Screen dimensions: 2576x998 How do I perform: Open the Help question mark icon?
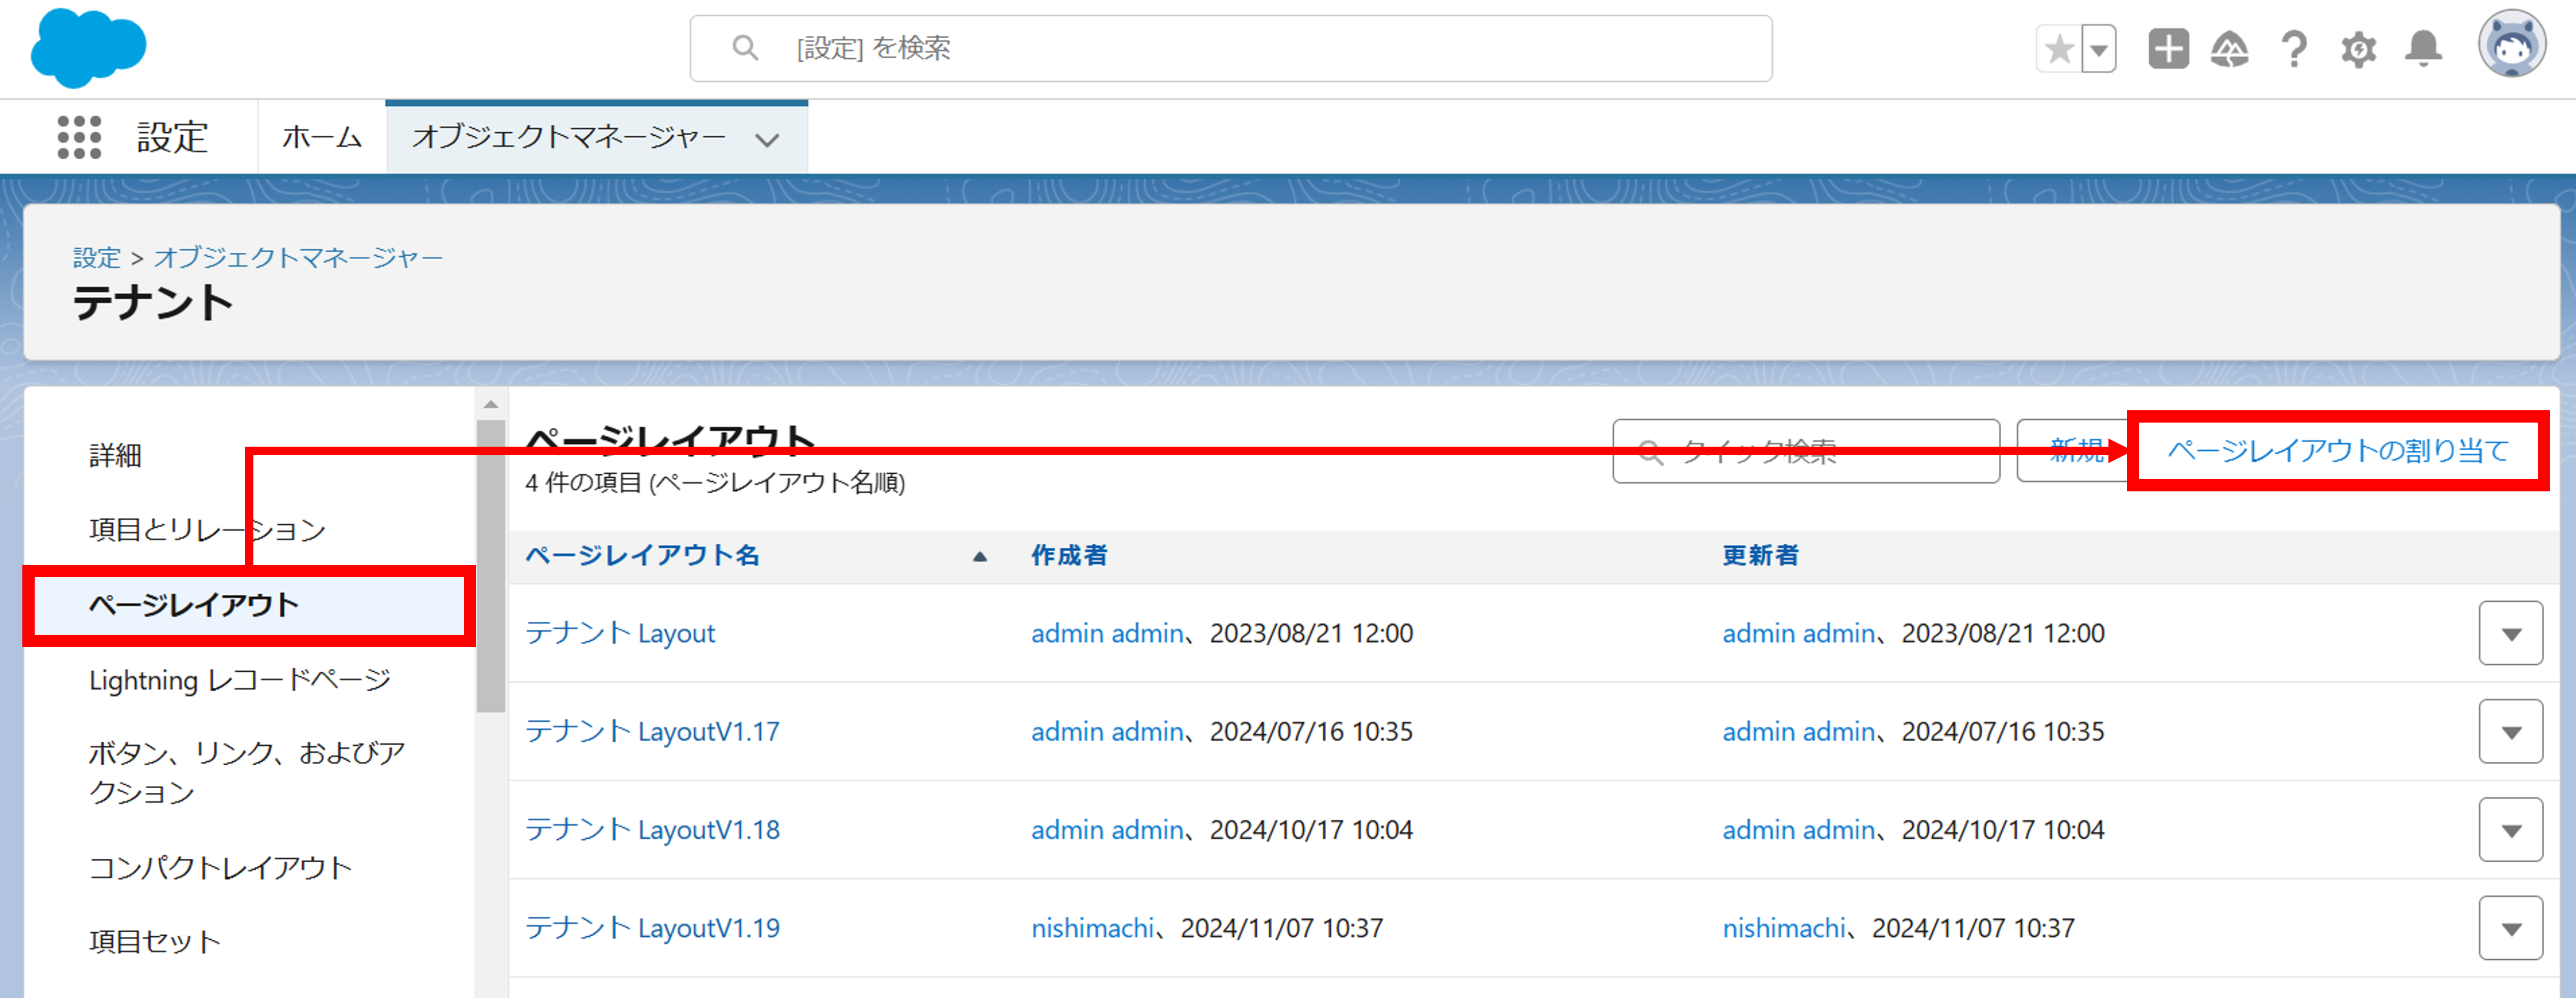point(2294,49)
